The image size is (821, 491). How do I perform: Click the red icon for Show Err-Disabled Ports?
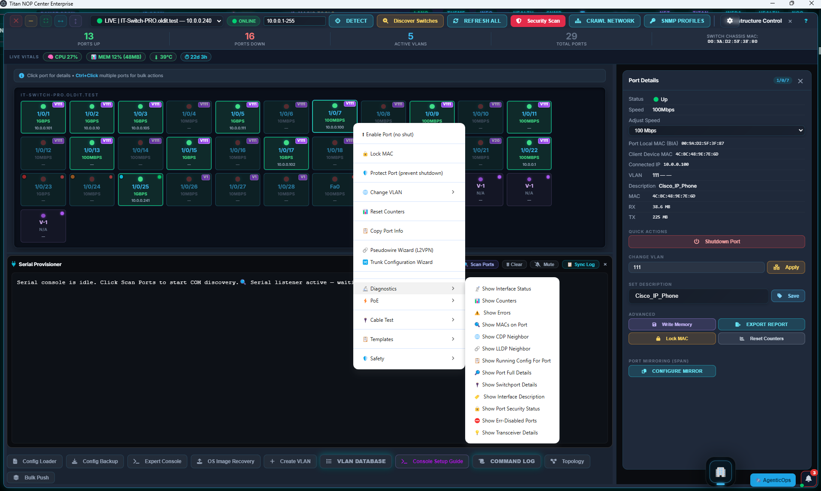[477, 421]
